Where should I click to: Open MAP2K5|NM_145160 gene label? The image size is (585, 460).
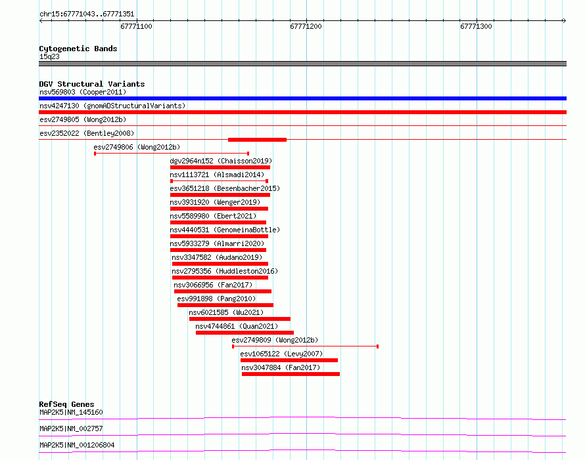click(71, 412)
